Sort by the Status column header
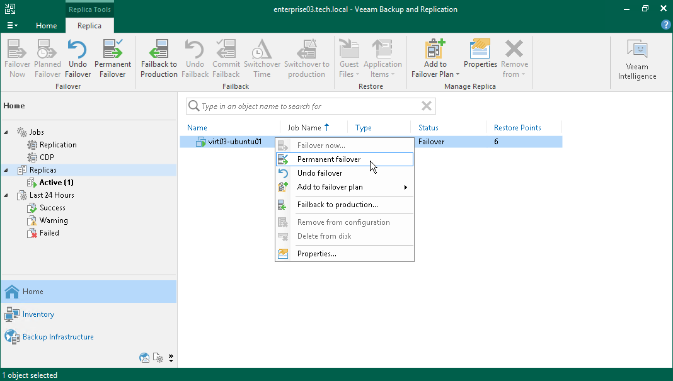Viewport: 673px width, 381px height. (429, 127)
